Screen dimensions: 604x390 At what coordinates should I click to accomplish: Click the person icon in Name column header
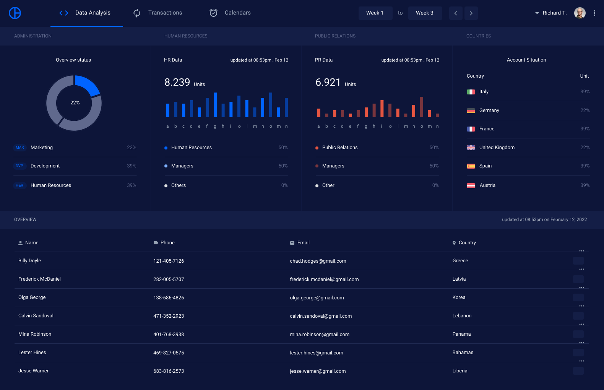(21, 243)
